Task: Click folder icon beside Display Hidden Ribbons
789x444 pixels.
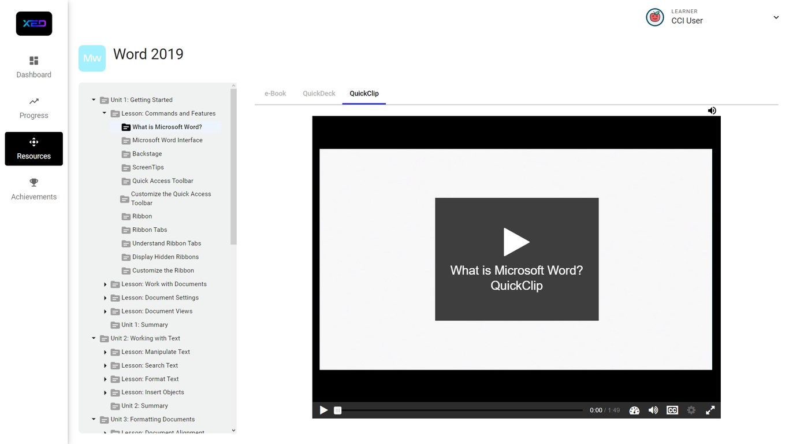Action: point(126,257)
